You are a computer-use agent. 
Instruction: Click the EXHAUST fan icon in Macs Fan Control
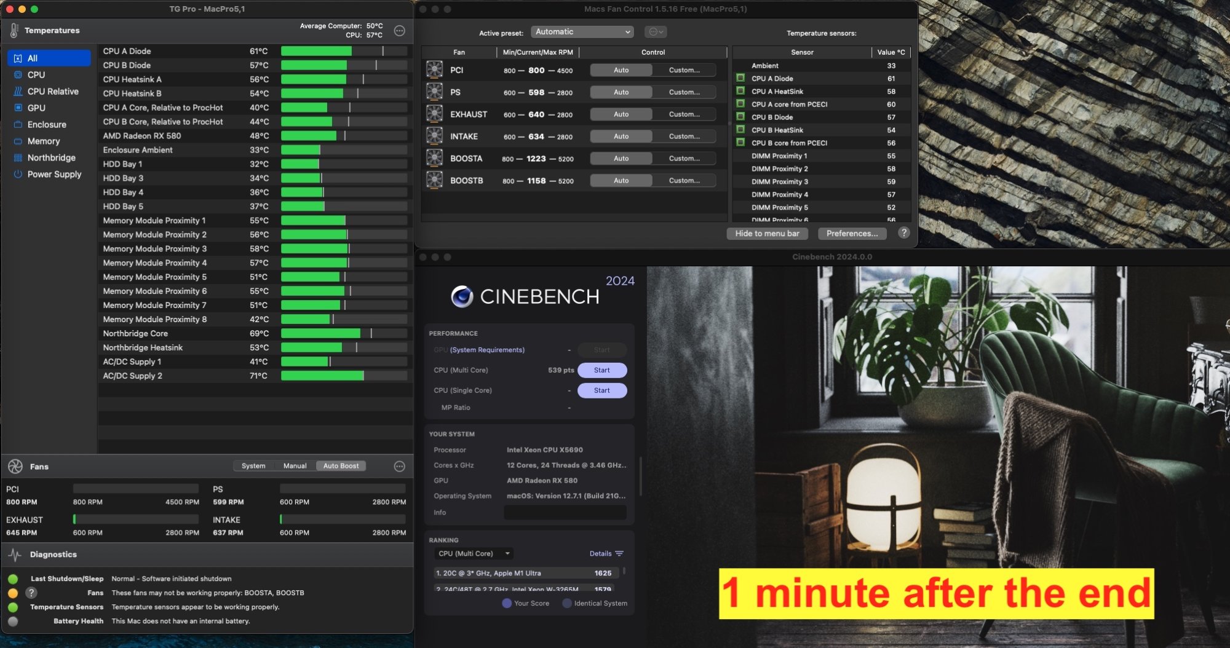point(435,114)
